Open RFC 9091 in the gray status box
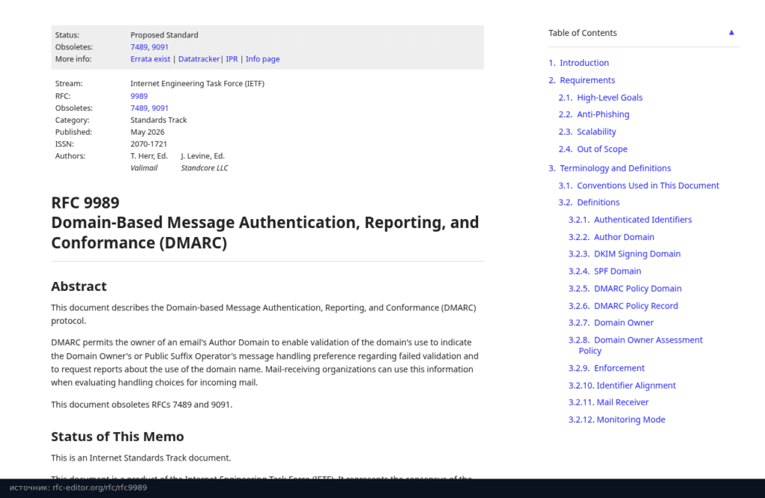765x498 pixels. click(160, 47)
